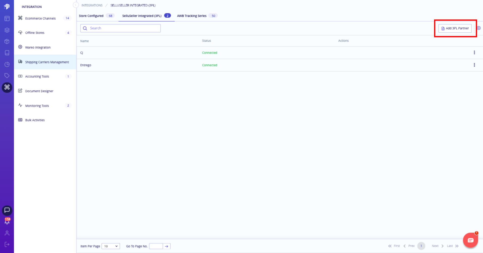Open the AWB Tracking Series tab

(x=192, y=16)
